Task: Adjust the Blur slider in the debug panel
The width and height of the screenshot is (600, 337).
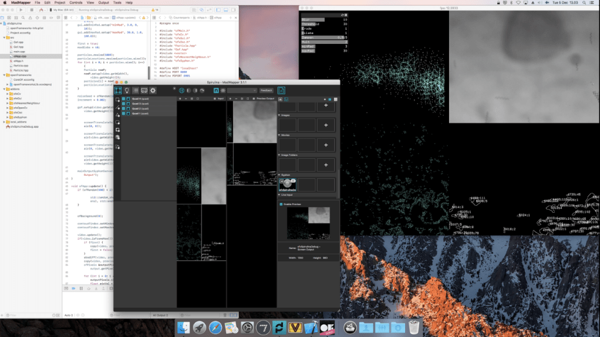Action: click(324, 19)
